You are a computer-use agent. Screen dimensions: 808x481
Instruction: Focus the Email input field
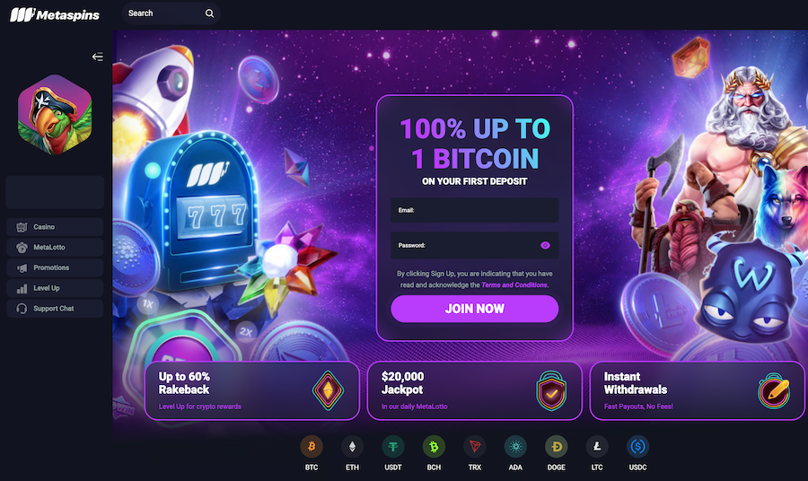click(x=475, y=210)
